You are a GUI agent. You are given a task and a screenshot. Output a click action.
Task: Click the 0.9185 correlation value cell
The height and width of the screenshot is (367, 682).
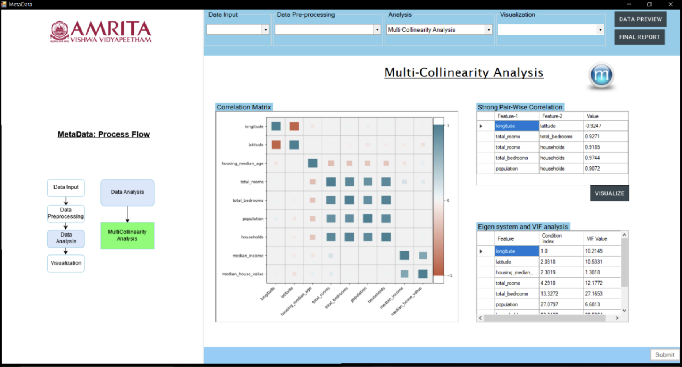(605, 147)
